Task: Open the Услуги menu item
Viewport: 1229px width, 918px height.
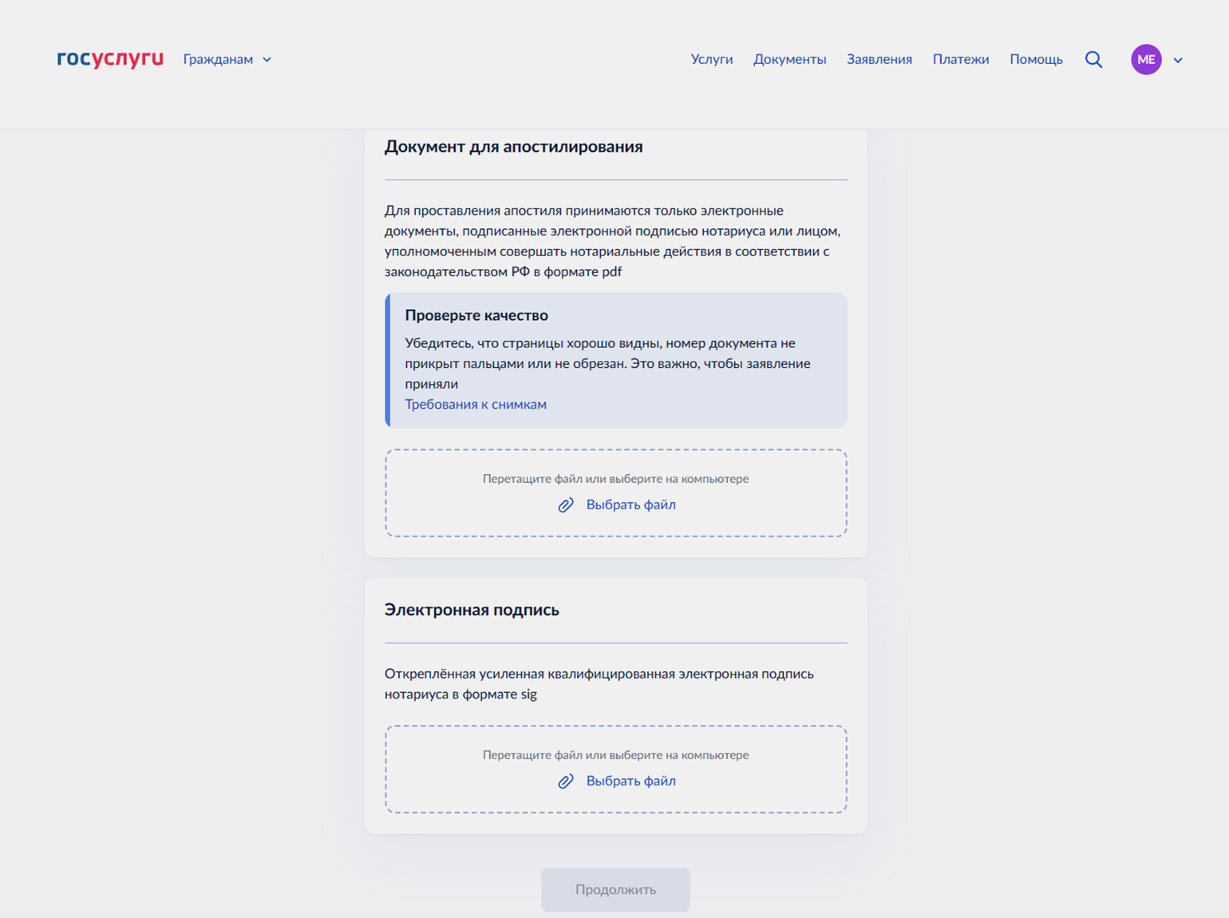Action: click(x=711, y=59)
